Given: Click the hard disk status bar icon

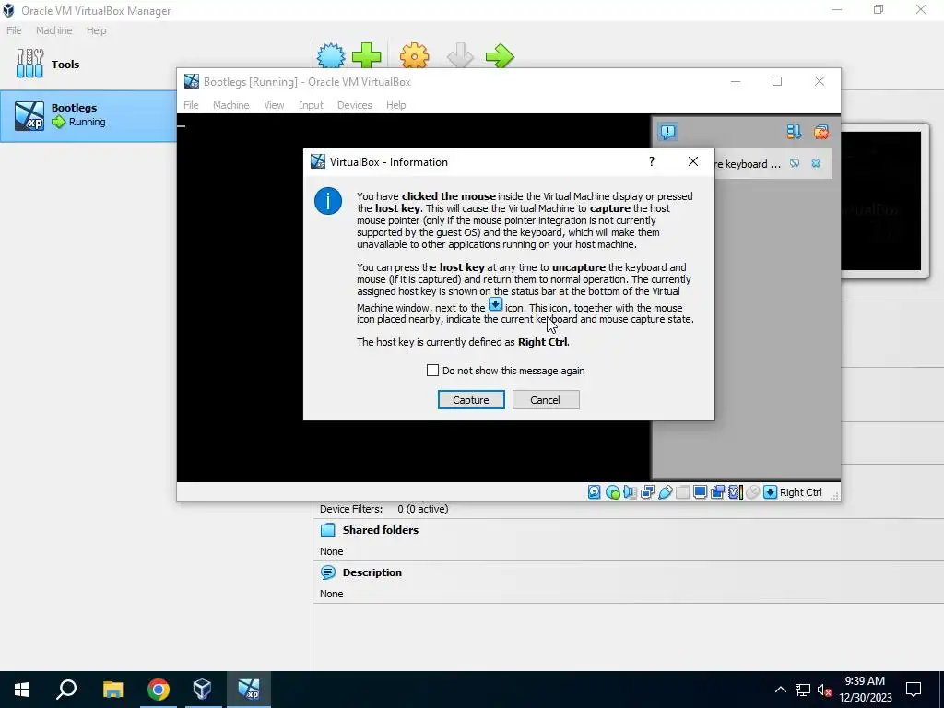Looking at the screenshot, I should (595, 492).
